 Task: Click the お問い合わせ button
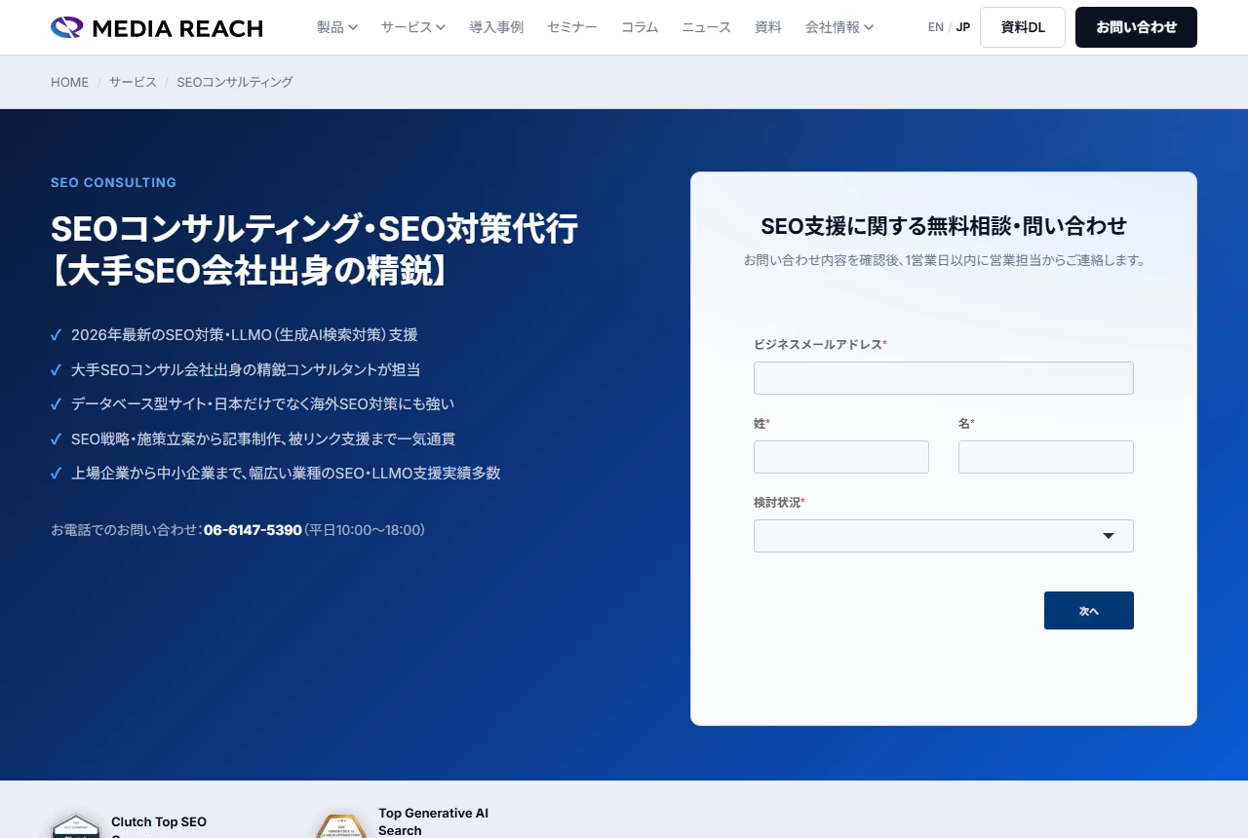click(1136, 27)
